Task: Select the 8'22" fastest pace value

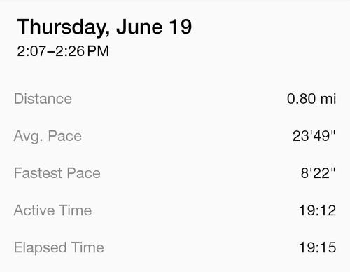Action: (318, 173)
